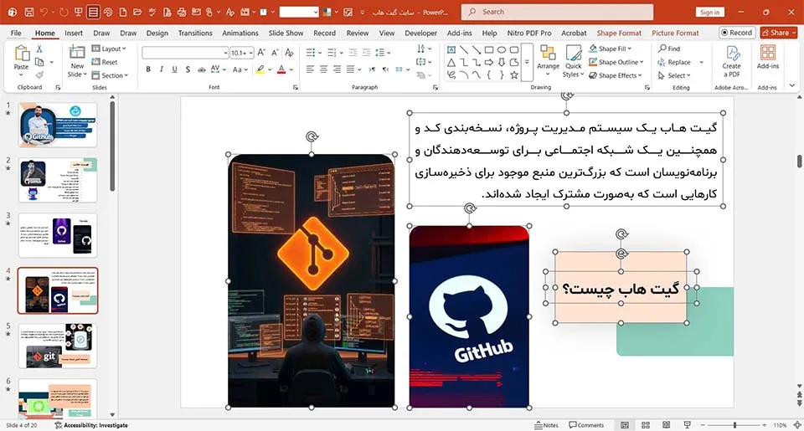
Task: Open the Shape Effects dropdown
Action: click(616, 75)
